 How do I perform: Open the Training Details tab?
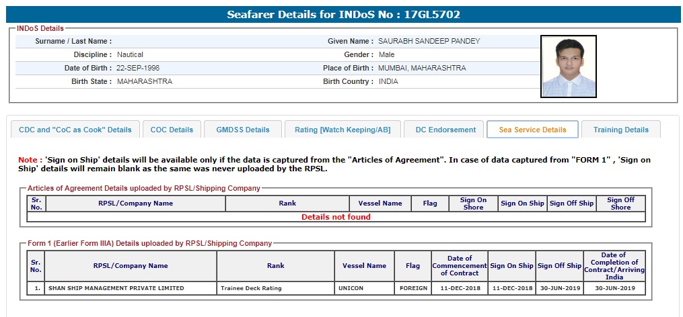620,130
